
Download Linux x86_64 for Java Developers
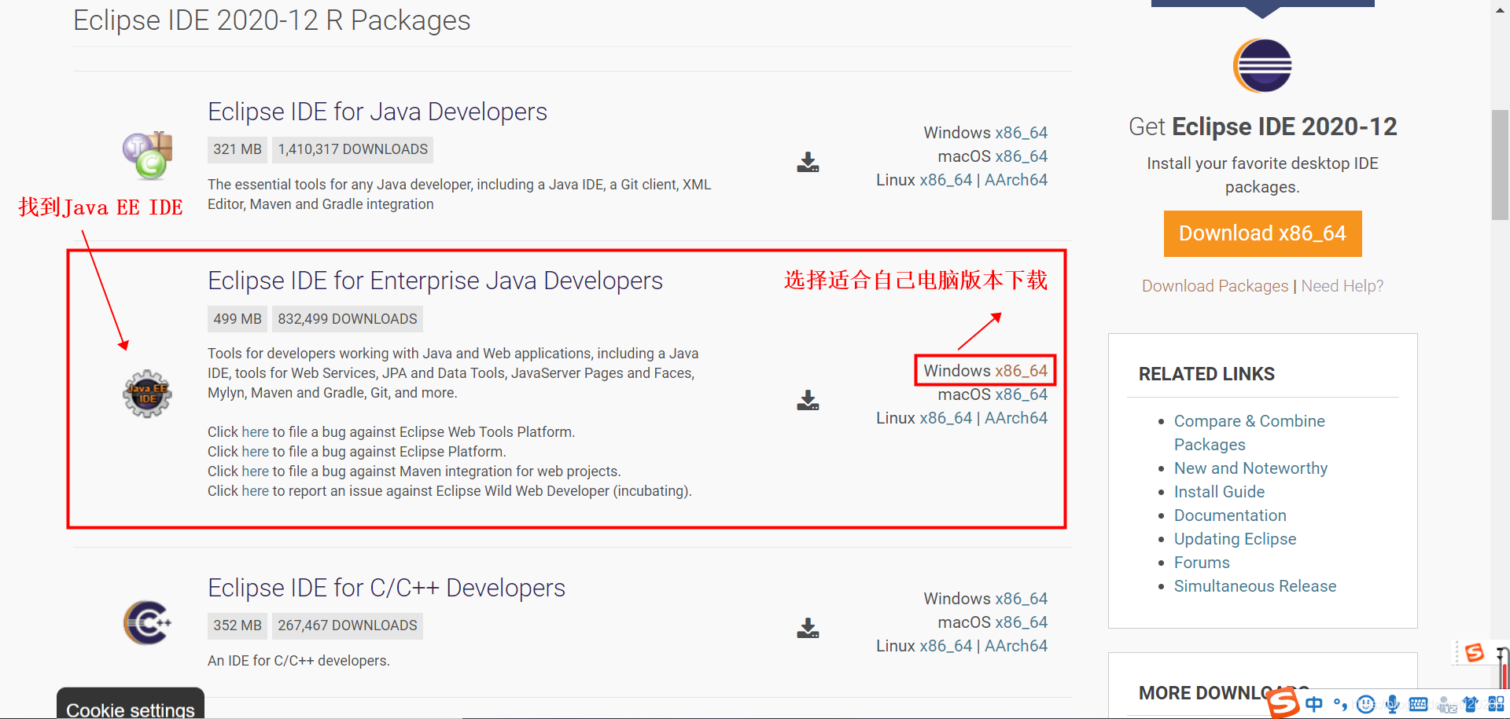pyautogui.click(x=946, y=180)
